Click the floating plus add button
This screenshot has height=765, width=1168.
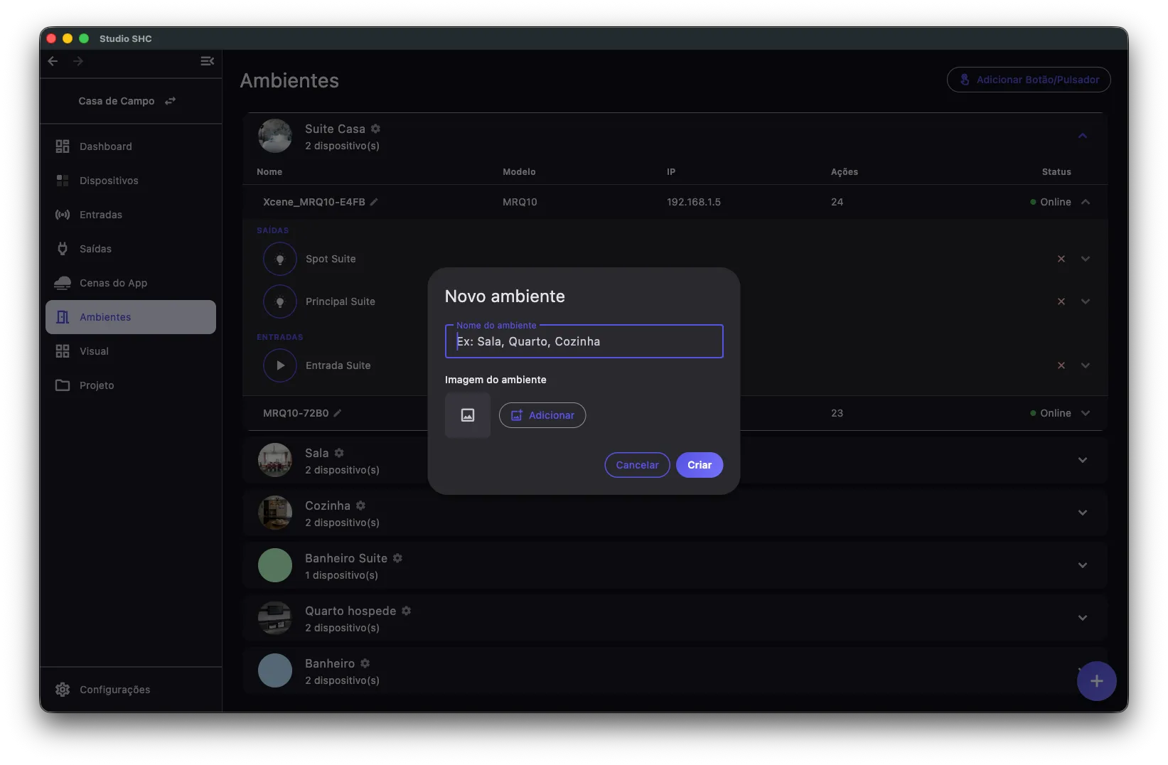[x=1096, y=681]
